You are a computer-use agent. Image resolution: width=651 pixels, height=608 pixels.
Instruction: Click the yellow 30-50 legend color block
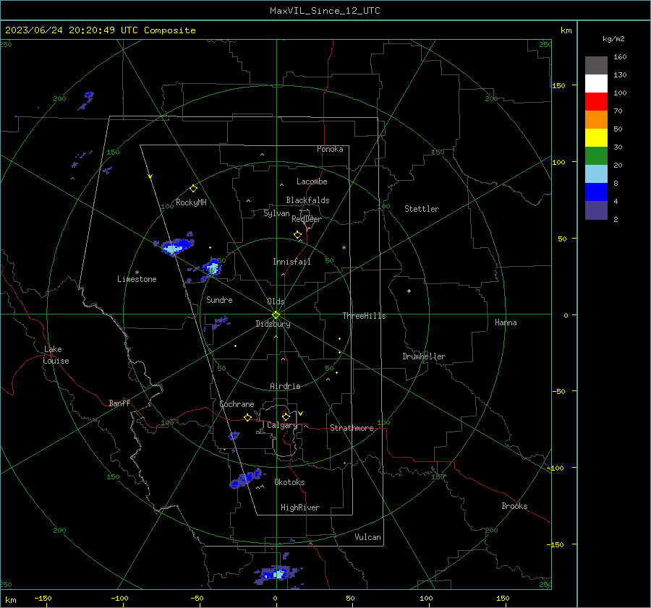596,138
